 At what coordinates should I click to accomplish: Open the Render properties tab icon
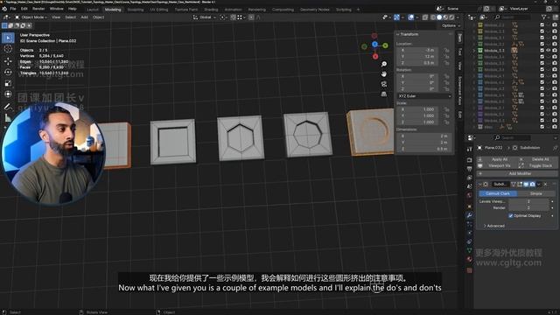(469, 159)
